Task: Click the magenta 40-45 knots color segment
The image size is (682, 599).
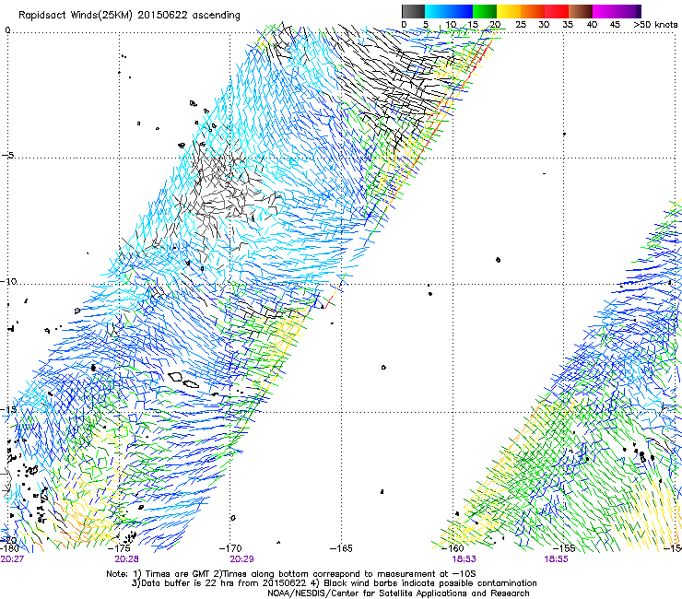Action: 605,11
